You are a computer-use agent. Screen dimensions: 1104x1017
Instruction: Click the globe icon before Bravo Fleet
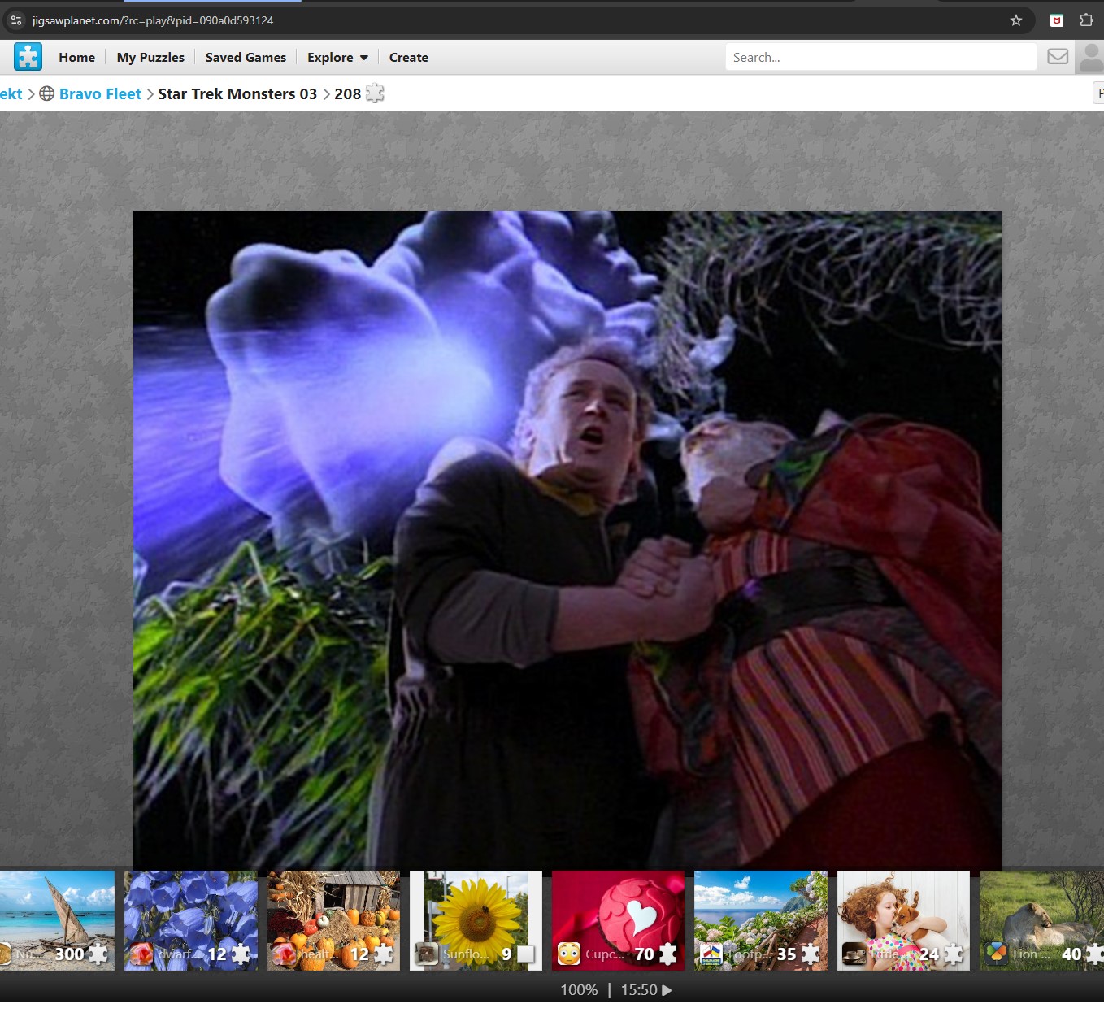coord(47,93)
